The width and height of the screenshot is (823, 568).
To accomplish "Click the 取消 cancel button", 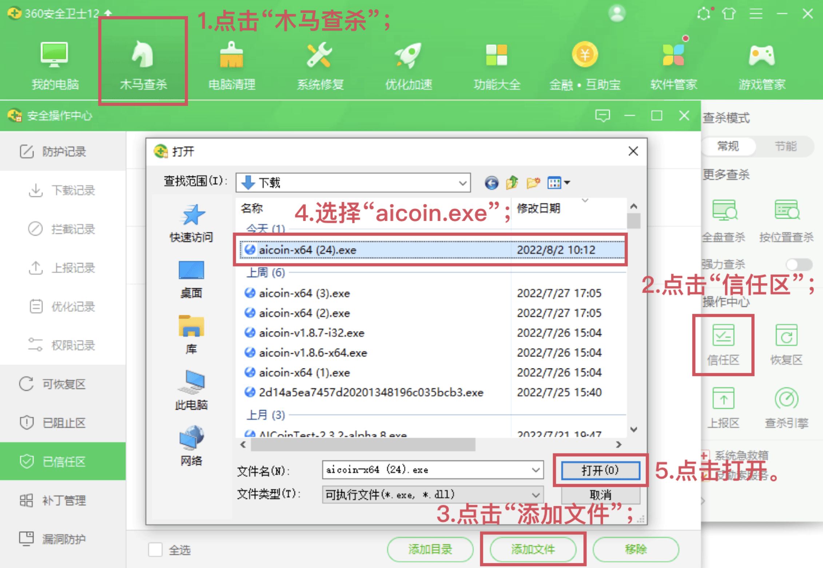I will [600, 495].
